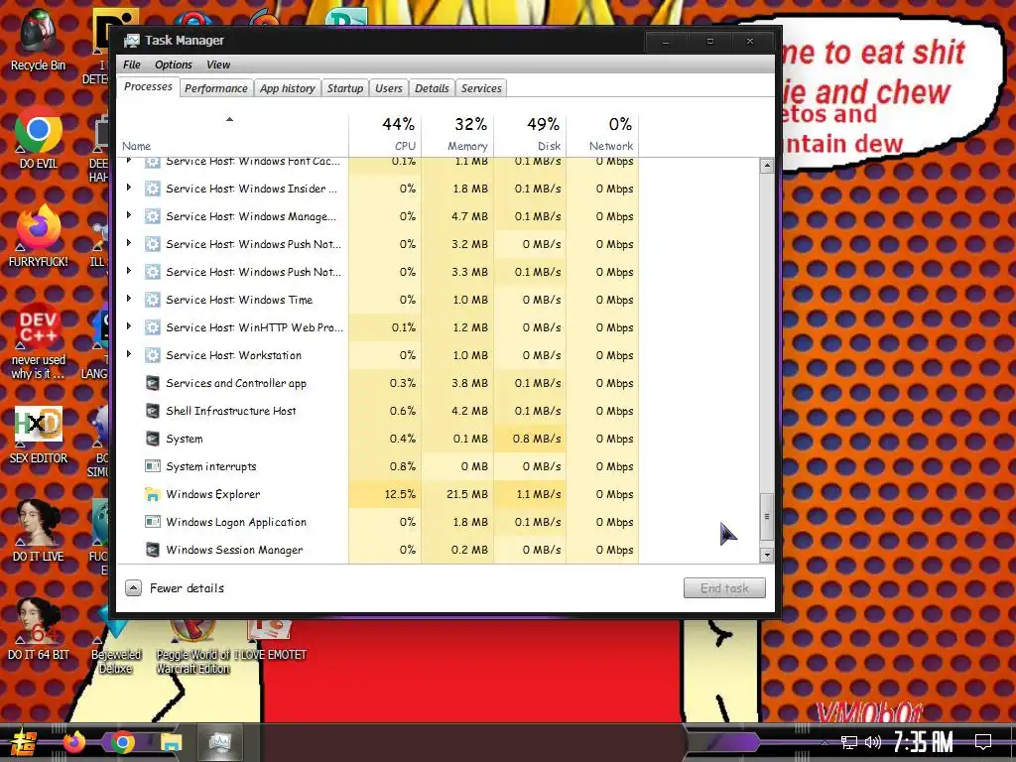Click the 7:35 AM taskbar clock
Screen dimensions: 1016x762
(x=924, y=742)
